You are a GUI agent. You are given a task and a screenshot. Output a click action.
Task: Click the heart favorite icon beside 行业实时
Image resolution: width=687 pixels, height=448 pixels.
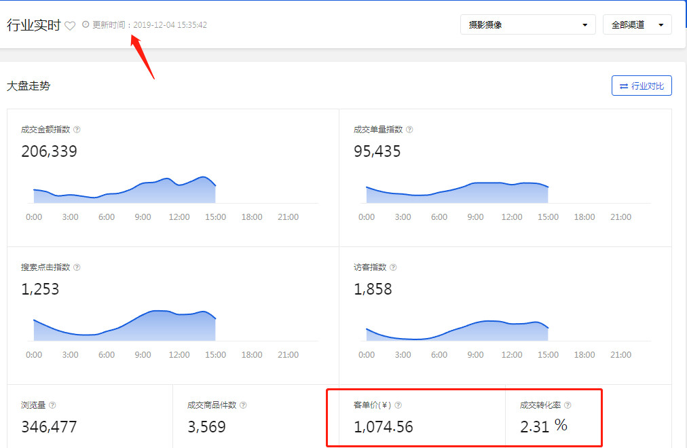pos(70,26)
